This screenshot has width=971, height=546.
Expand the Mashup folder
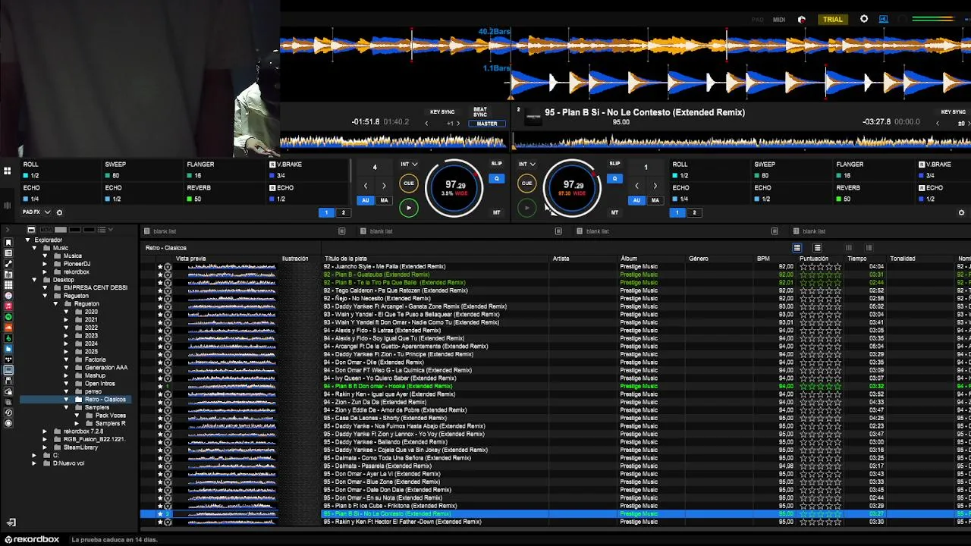pos(66,375)
